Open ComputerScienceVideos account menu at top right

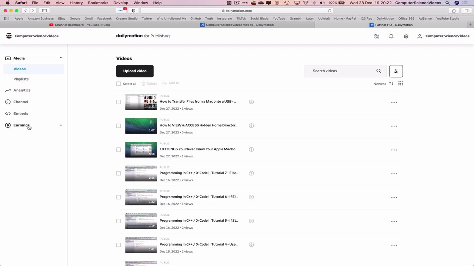click(443, 36)
